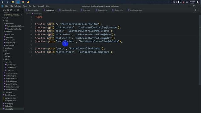Open the Edit menu
The image size is (201, 113).
(11, 6)
